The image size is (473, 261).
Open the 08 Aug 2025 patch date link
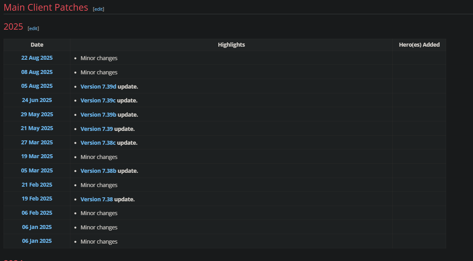click(37, 72)
